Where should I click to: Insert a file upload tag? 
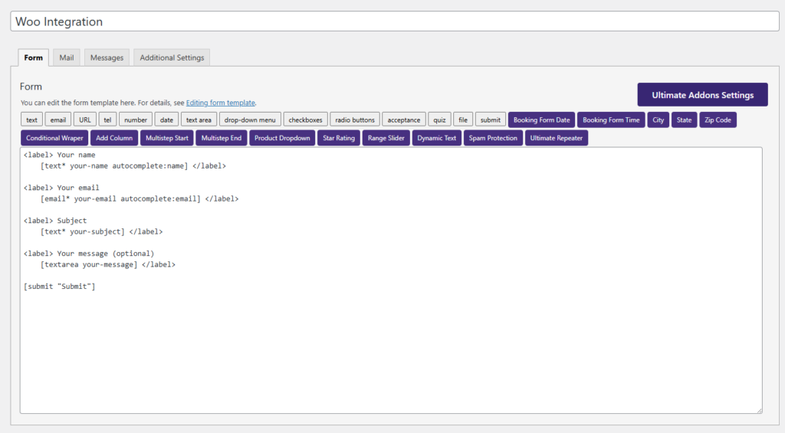(x=463, y=120)
